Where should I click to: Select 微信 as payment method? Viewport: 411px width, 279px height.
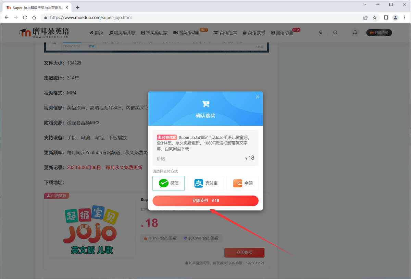tap(169, 183)
